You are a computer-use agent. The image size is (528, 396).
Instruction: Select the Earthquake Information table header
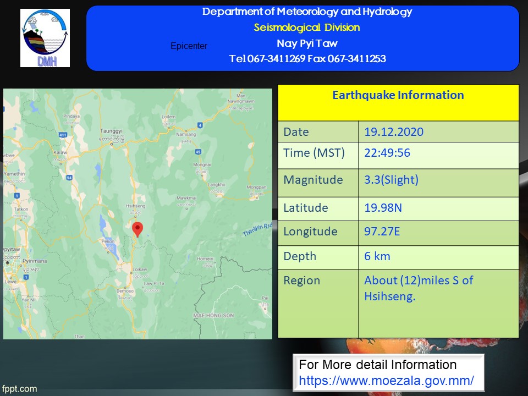(398, 95)
